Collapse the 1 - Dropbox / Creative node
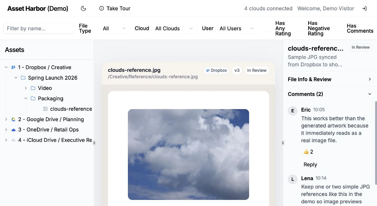The width and height of the screenshot is (377, 206). click(x=6, y=67)
